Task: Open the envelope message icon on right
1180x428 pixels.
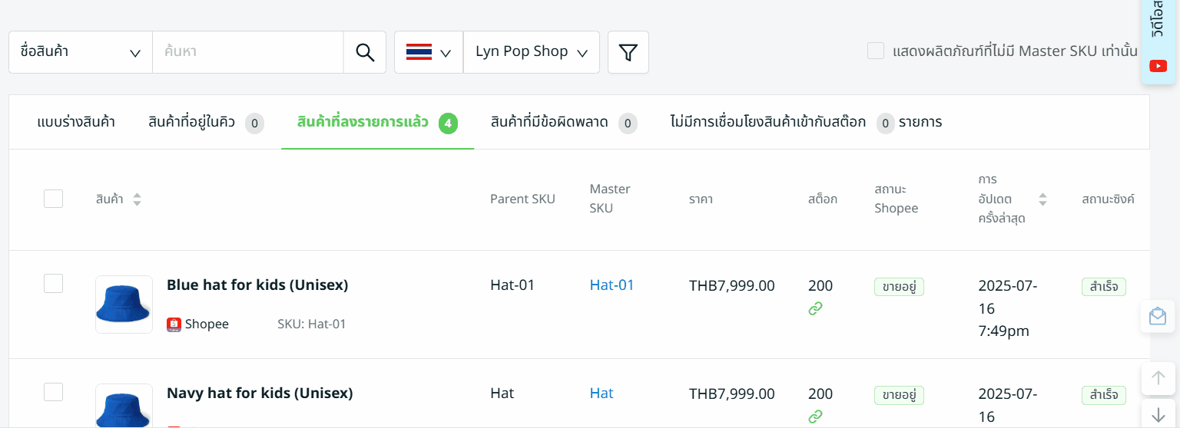Action: [x=1158, y=316]
